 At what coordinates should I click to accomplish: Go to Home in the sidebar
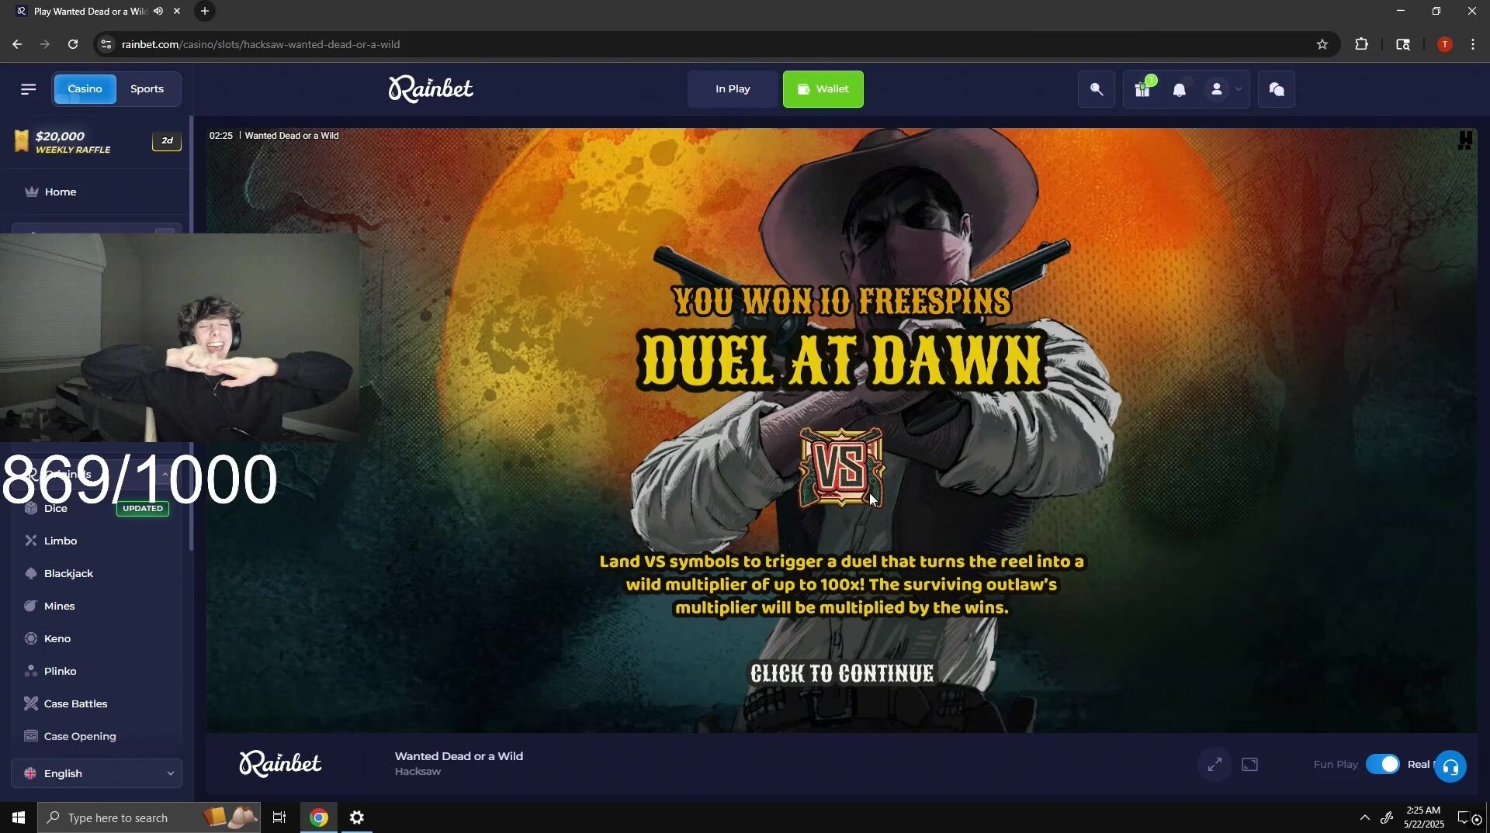point(60,192)
